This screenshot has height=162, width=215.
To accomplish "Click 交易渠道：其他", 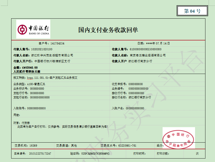I will pyautogui.click(x=66, y=146).
